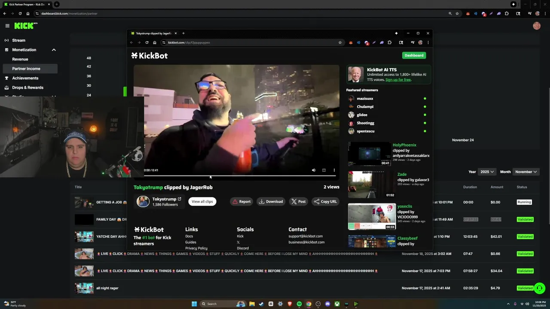Click the Running status badge
Screen dimensions: 550x309
(524, 202)
